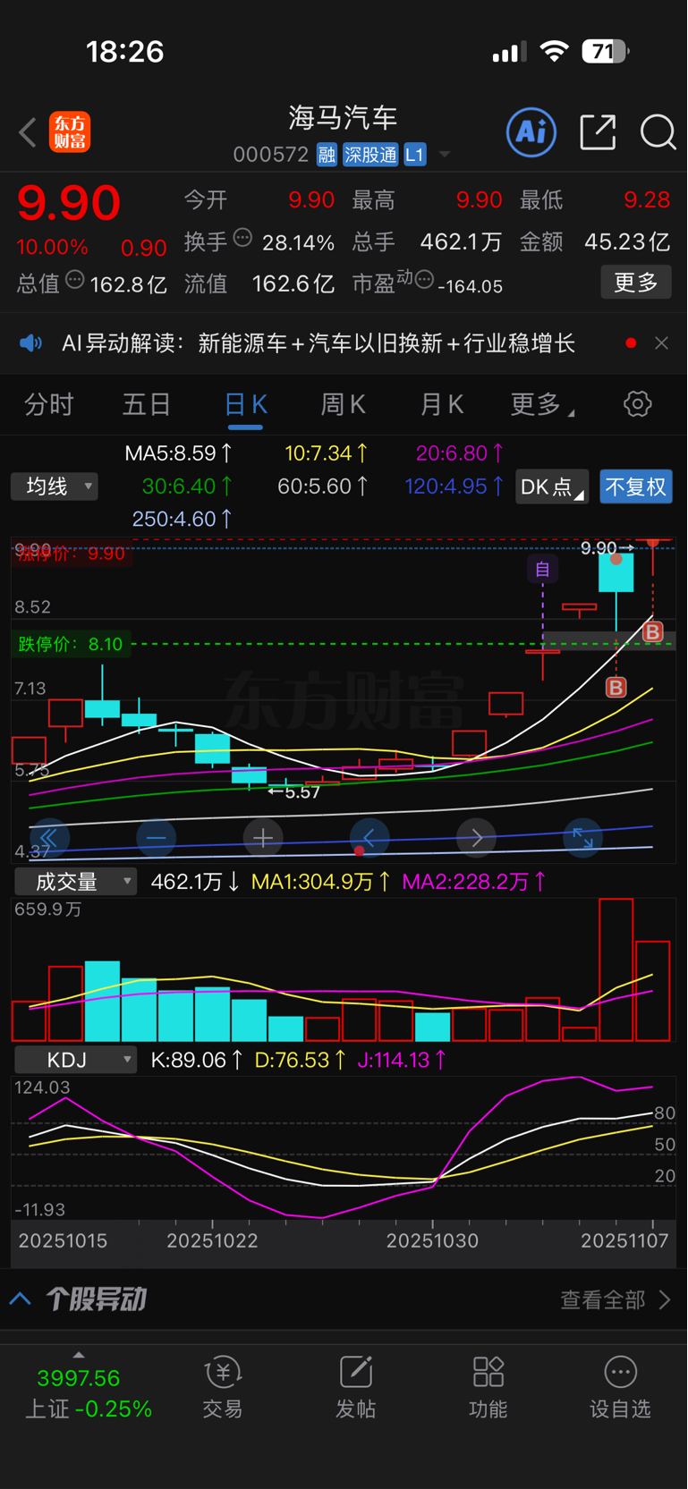Expand stock switcher arrow beside L1
The image size is (688, 1489).
[x=444, y=155]
